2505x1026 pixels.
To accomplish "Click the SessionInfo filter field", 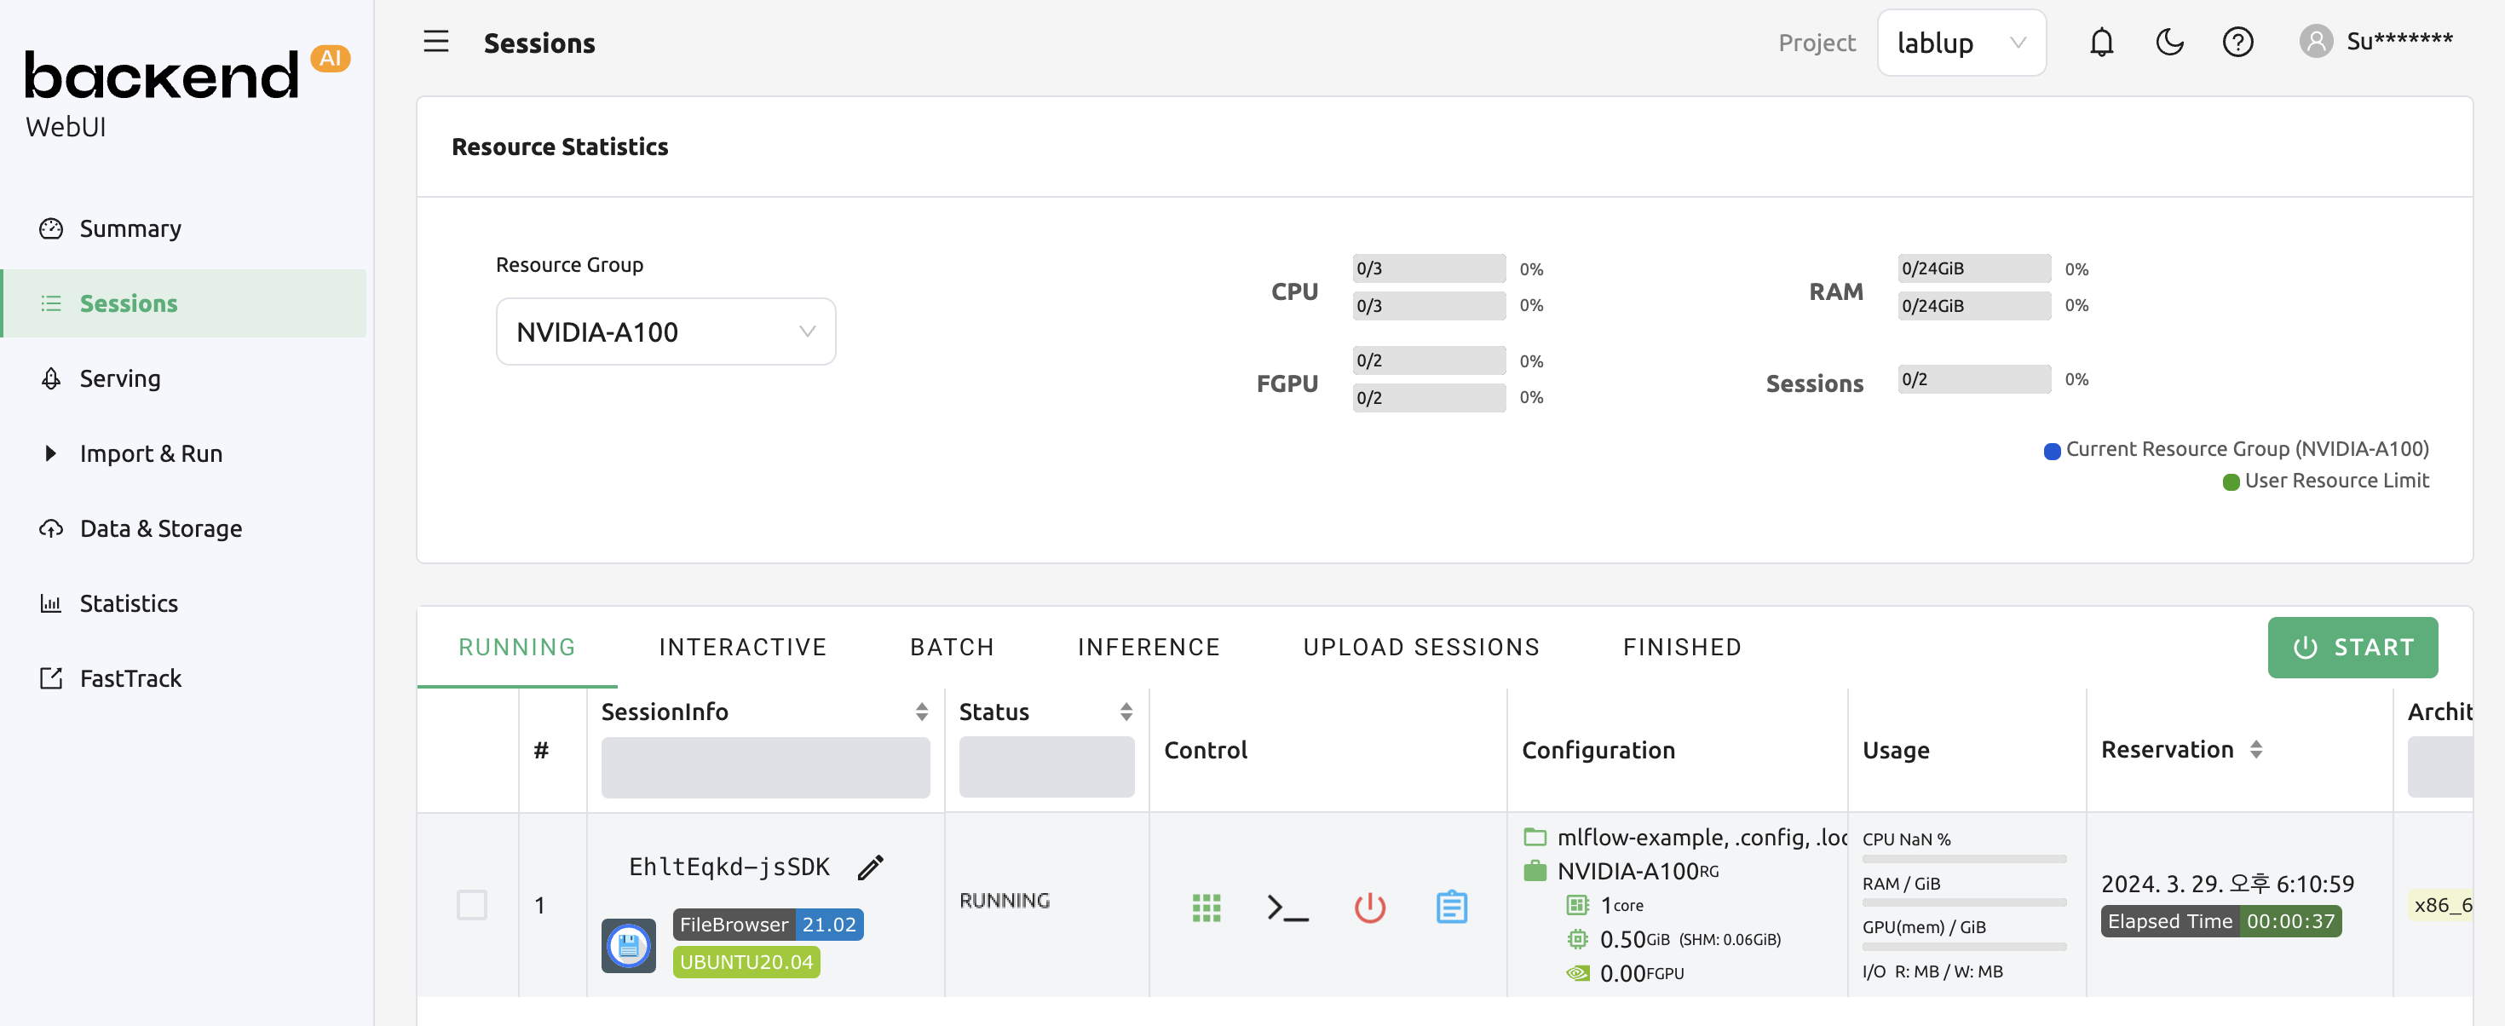I will 765,767.
